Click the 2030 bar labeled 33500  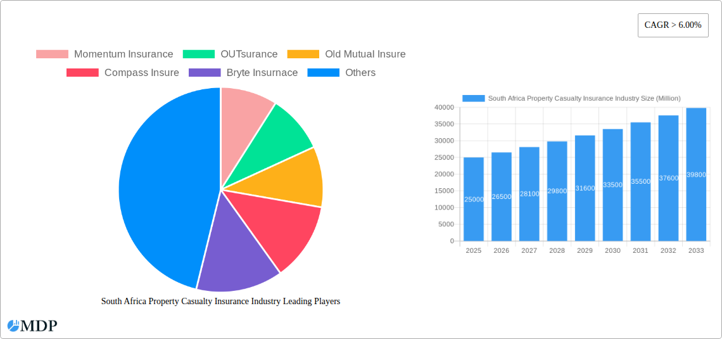[x=613, y=184]
